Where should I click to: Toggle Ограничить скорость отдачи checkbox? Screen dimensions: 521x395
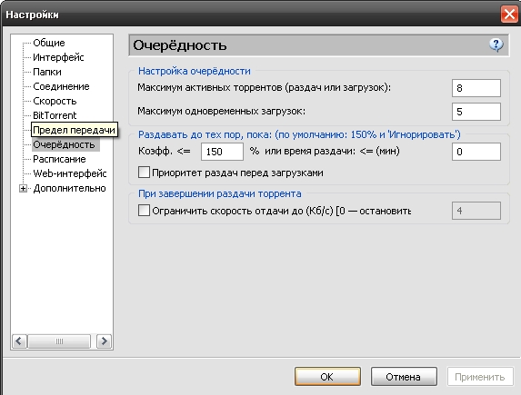tap(144, 211)
